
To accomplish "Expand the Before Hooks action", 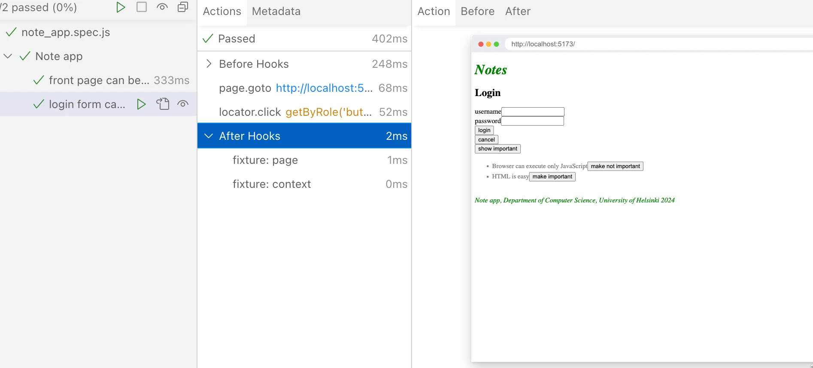I will coord(209,64).
